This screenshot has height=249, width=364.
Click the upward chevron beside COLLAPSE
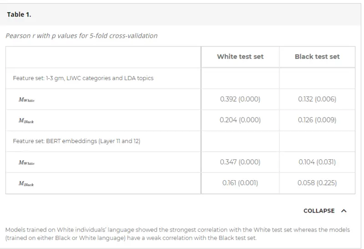(344, 211)
